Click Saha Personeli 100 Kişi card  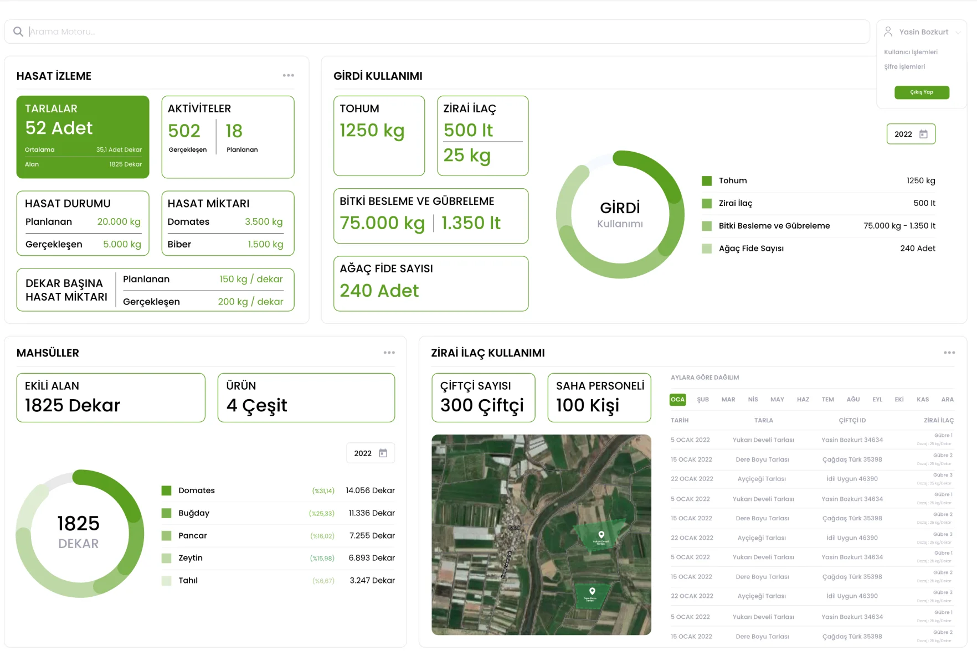click(x=599, y=397)
